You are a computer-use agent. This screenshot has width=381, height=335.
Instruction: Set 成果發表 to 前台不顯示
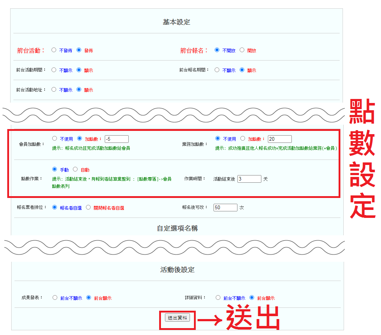tap(55, 298)
